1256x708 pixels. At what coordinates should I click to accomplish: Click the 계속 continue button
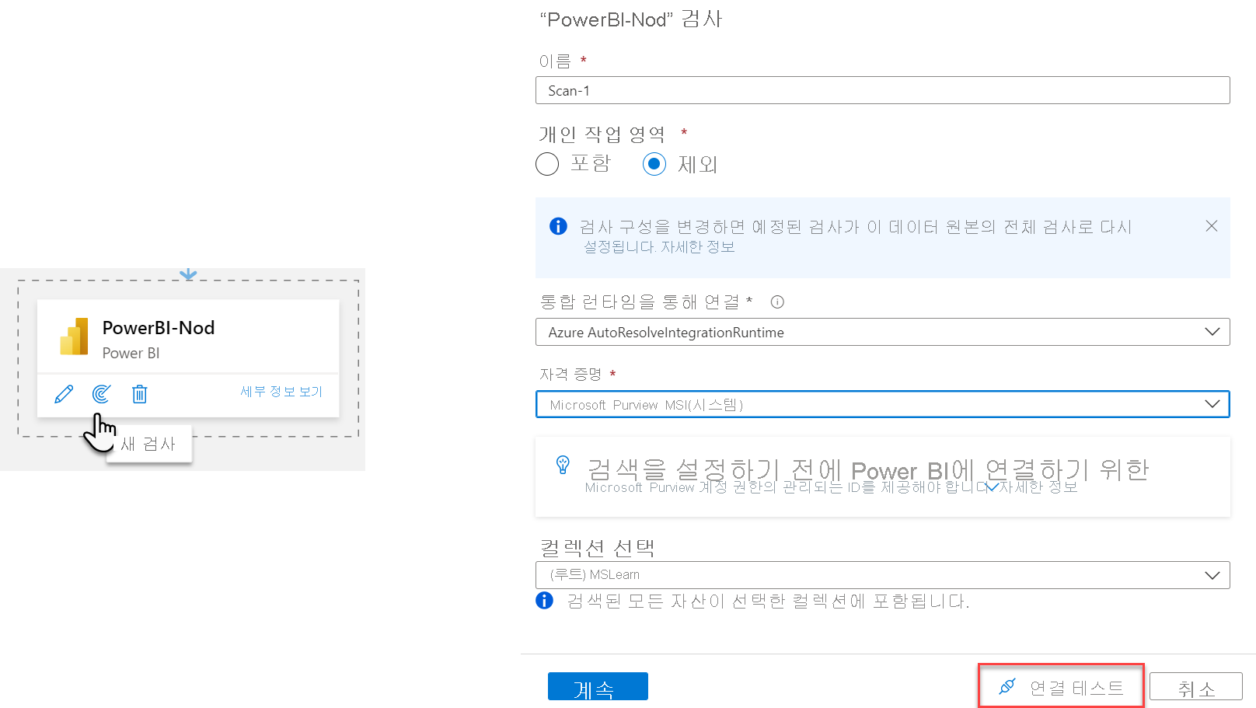(x=598, y=687)
